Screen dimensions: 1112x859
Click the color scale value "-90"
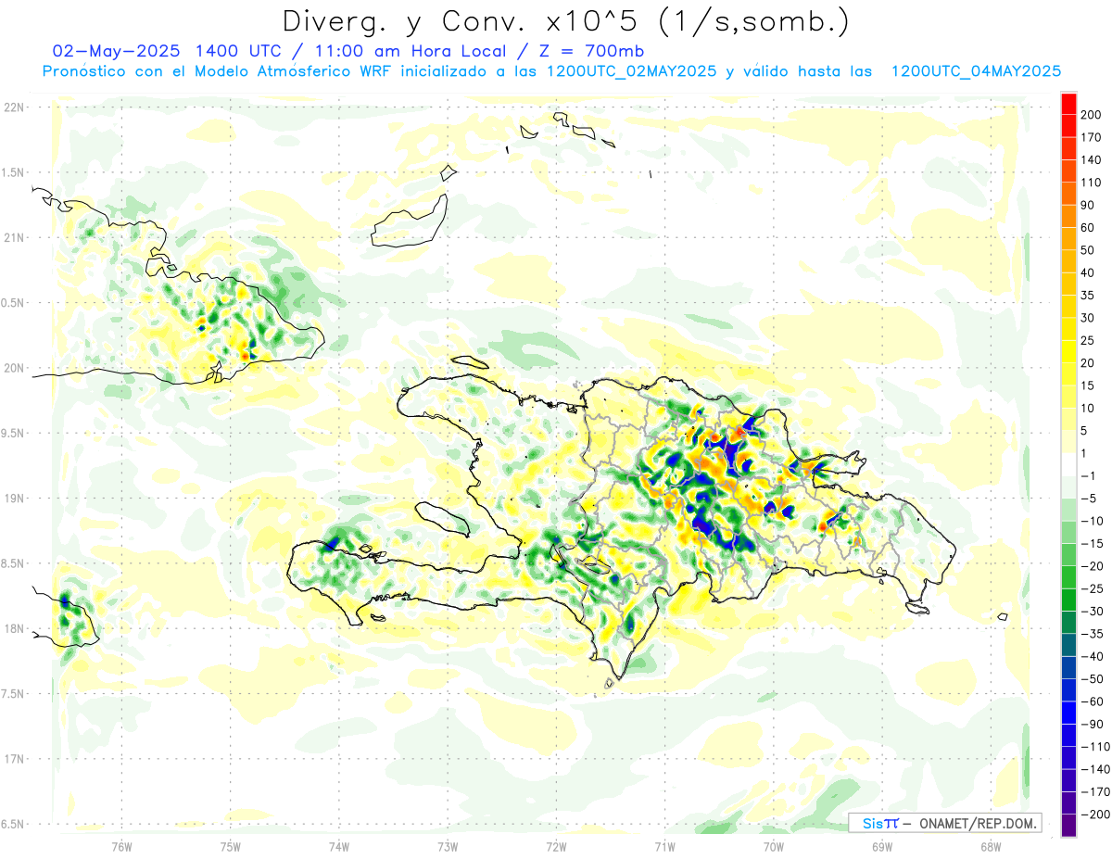1092,724
